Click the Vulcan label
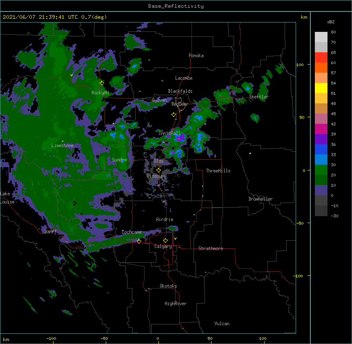 click(x=222, y=324)
